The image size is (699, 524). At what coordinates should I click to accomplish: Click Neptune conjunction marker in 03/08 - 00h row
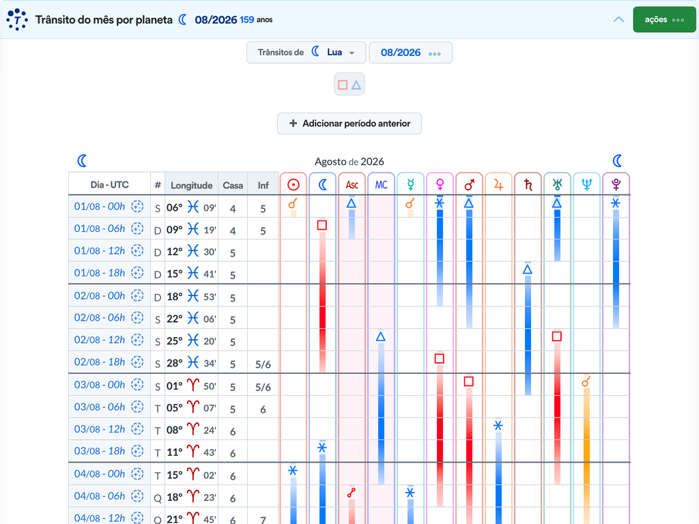pyautogui.click(x=586, y=382)
